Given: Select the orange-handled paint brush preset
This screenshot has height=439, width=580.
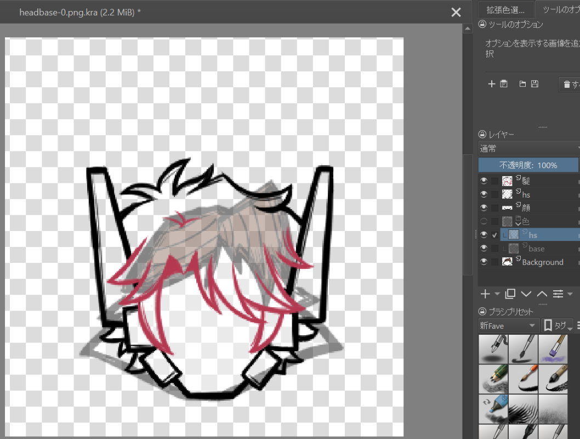Looking at the screenshot, I should click(x=524, y=379).
